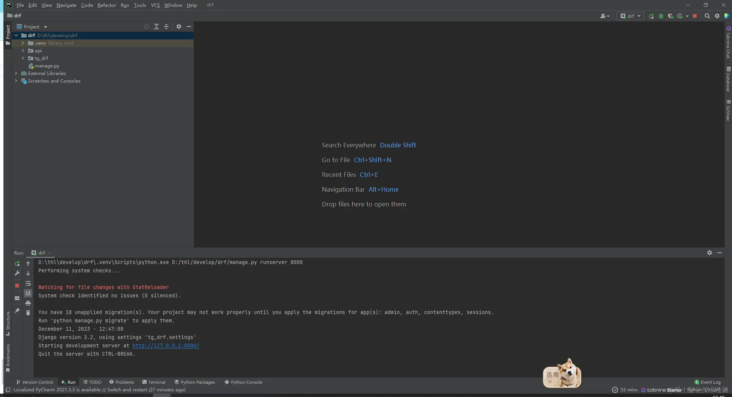The image size is (732, 397).
Task: Collapse all items in the Project tree
Action: coord(166,27)
